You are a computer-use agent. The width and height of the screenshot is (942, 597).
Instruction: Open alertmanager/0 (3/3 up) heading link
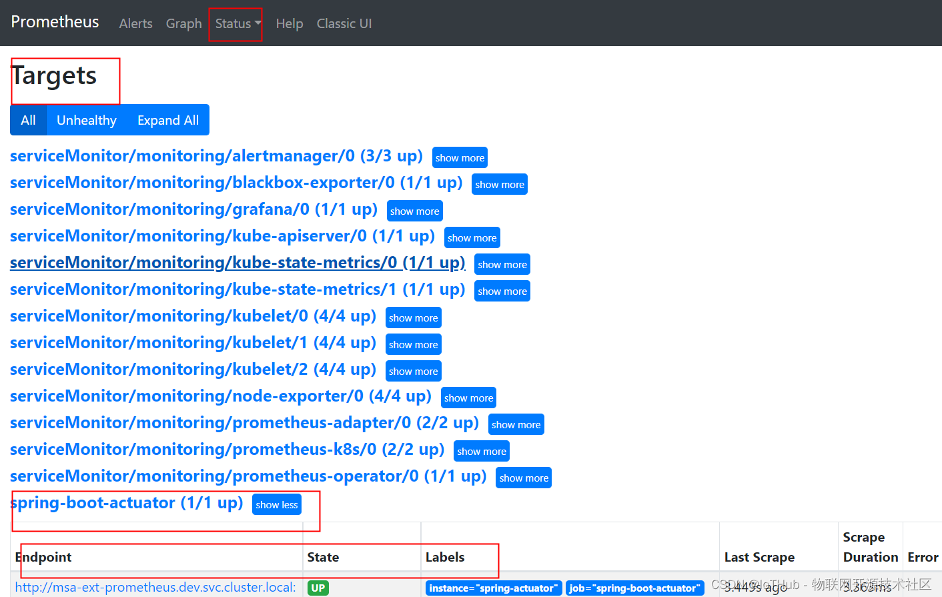pos(216,156)
